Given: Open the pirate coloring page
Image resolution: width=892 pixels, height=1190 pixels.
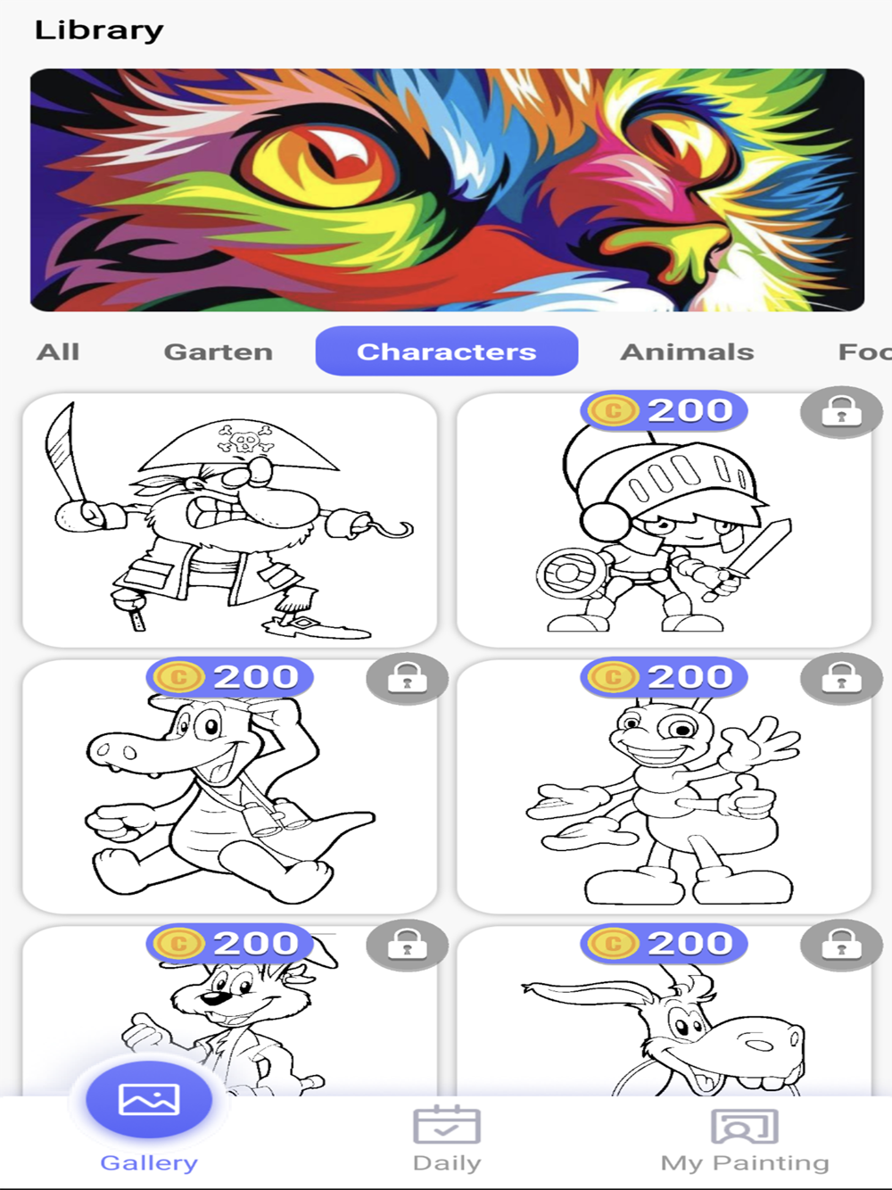Looking at the screenshot, I should 229,520.
